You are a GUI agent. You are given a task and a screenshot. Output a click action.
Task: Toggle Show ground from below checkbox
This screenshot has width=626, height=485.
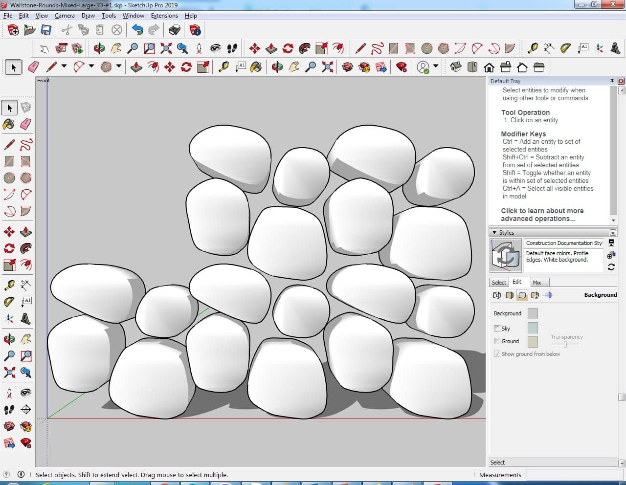coord(497,353)
